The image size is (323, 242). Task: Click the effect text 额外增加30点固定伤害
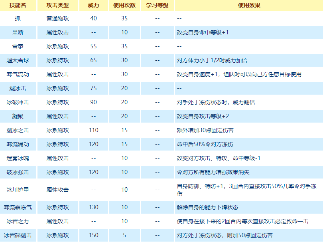pyautogui.click(x=206, y=130)
